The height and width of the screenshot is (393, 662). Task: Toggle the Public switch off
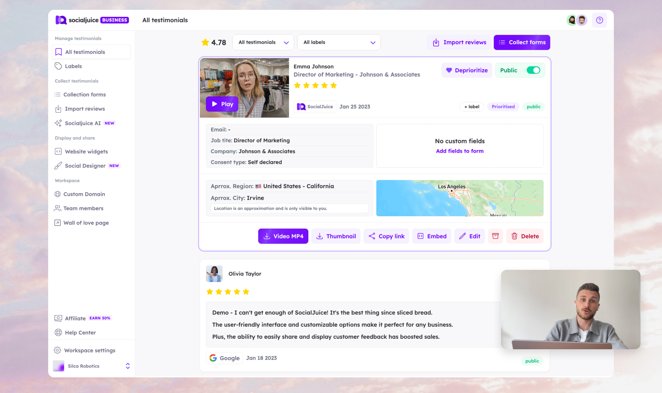click(533, 70)
